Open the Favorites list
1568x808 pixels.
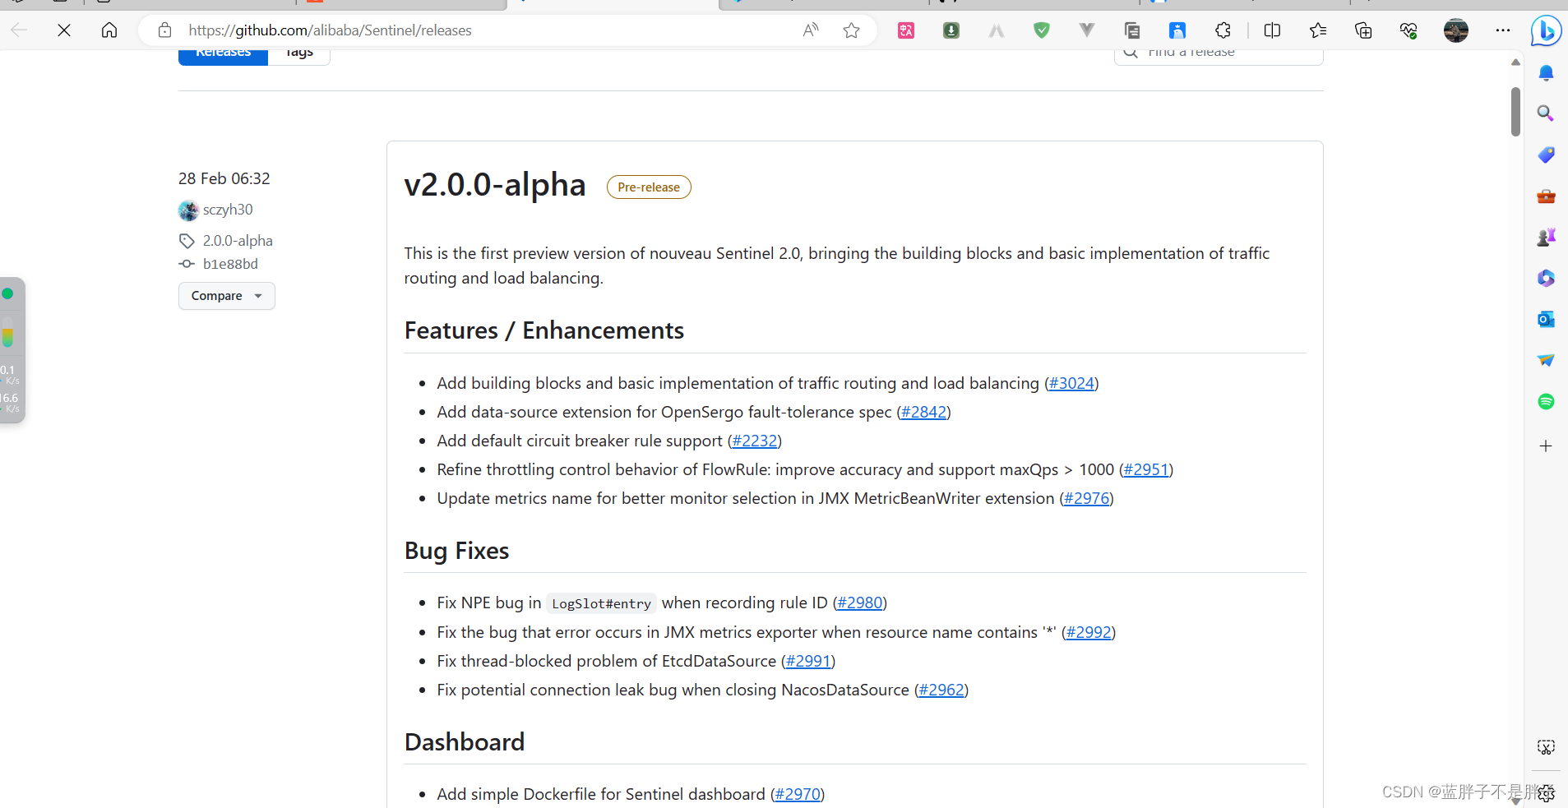1318,30
